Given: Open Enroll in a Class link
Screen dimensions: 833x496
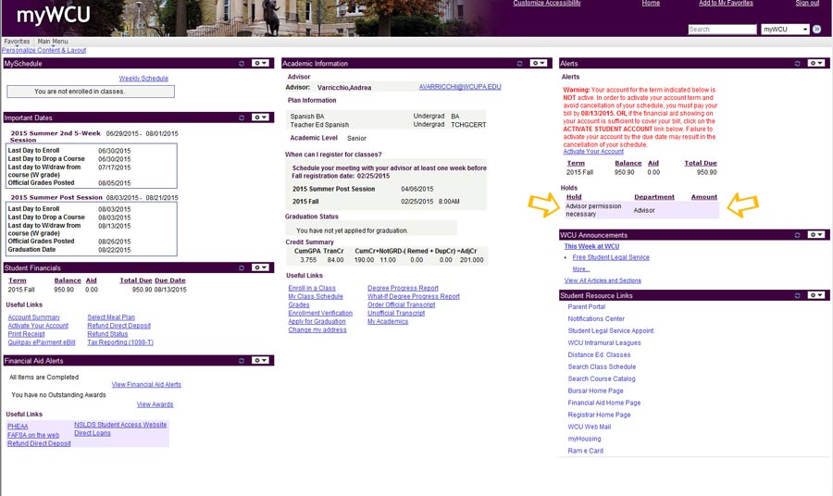Looking at the screenshot, I should tap(312, 288).
